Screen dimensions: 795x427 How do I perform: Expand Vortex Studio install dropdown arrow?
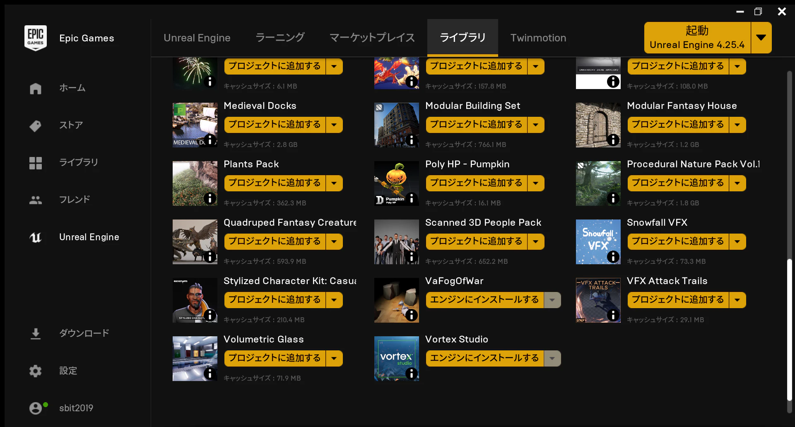point(552,358)
